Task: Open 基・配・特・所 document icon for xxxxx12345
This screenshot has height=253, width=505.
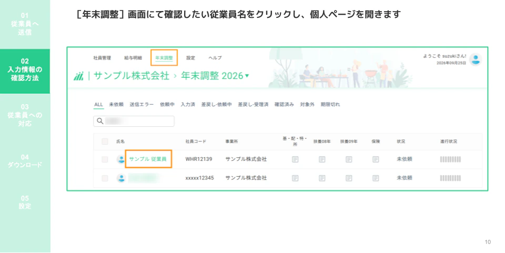Action: pos(295,178)
